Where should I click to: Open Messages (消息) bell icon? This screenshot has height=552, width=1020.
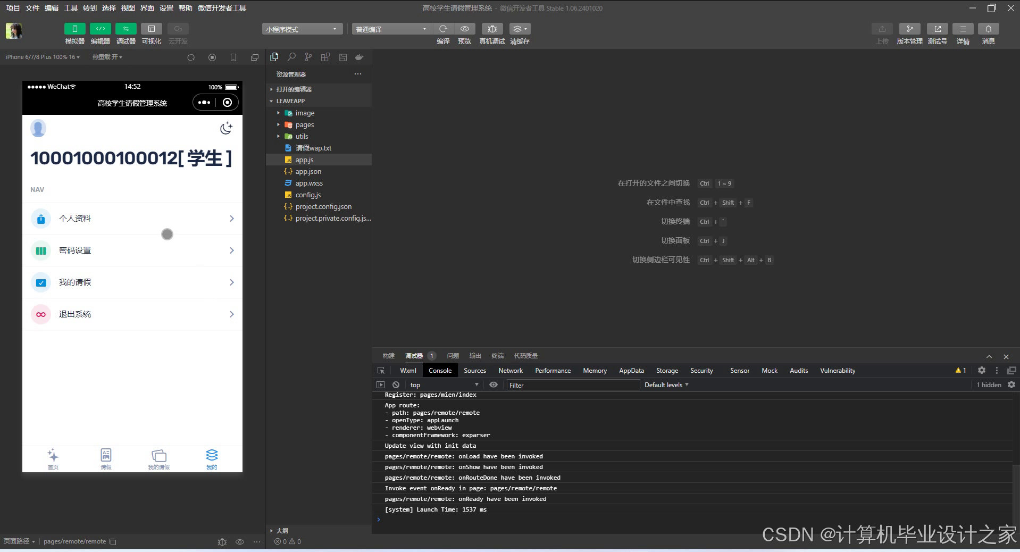pyautogui.click(x=988, y=29)
